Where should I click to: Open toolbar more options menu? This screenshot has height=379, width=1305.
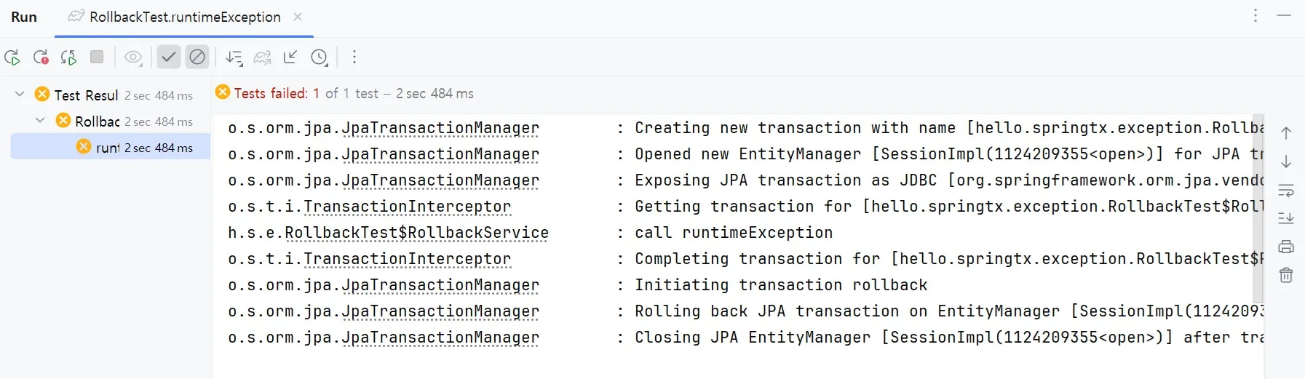pos(354,57)
